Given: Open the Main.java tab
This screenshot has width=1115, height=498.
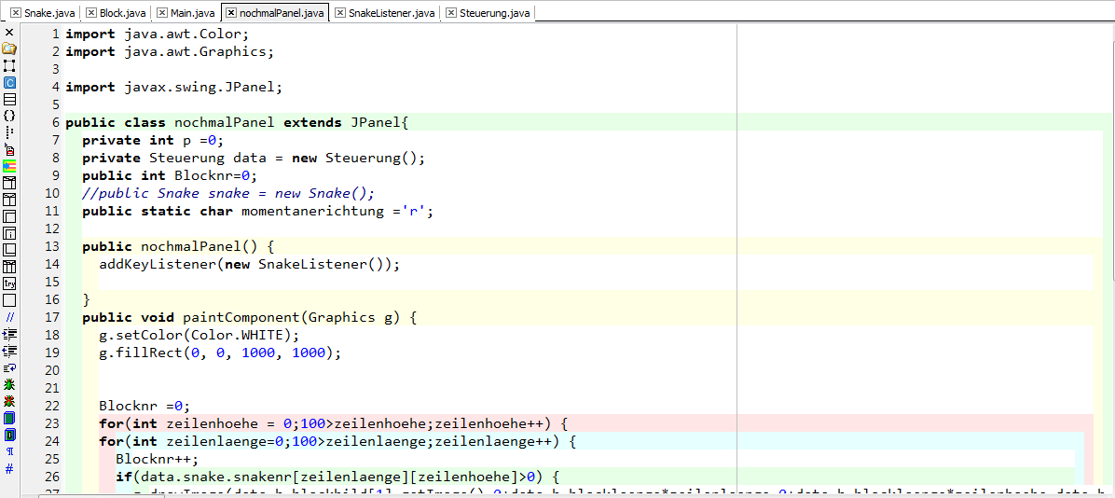Looking at the screenshot, I should [x=193, y=13].
